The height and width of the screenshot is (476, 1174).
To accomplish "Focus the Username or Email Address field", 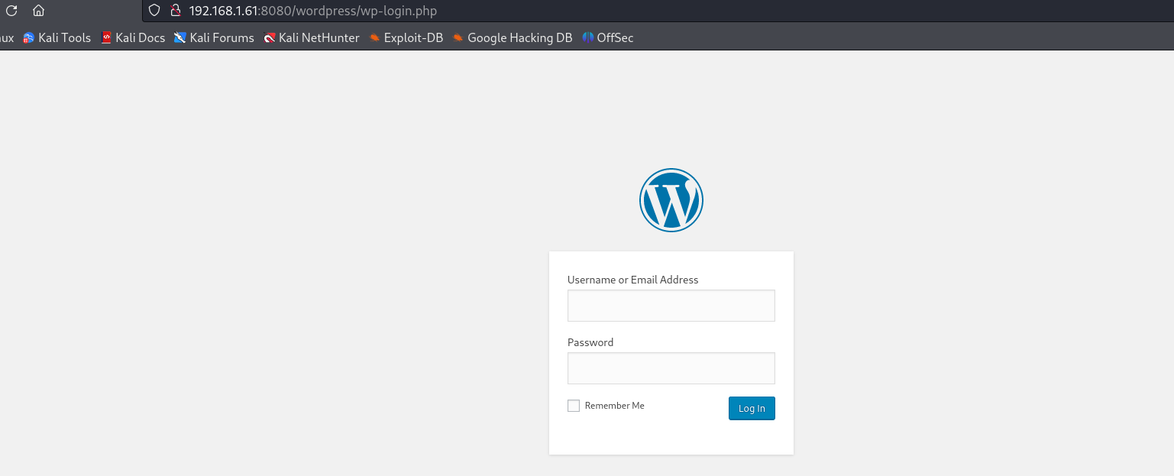I will [671, 306].
